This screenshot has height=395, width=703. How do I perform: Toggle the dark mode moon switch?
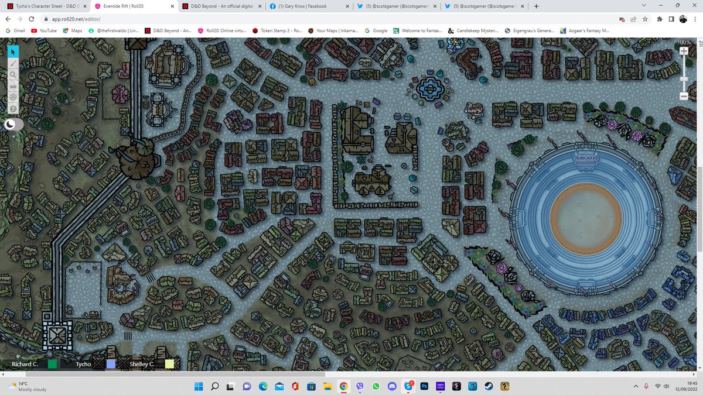point(14,124)
